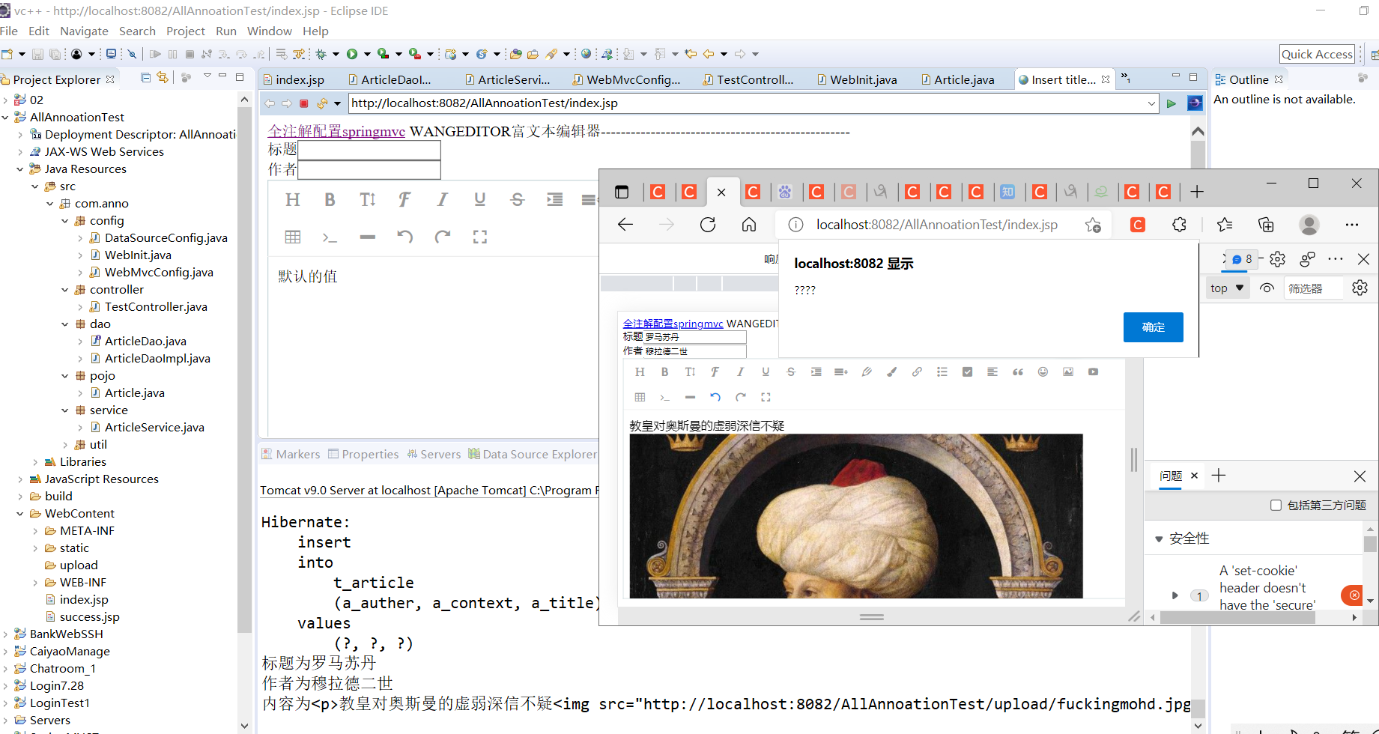Click the eye icon to create live expression
The height and width of the screenshot is (734, 1379).
pyautogui.click(x=1267, y=287)
